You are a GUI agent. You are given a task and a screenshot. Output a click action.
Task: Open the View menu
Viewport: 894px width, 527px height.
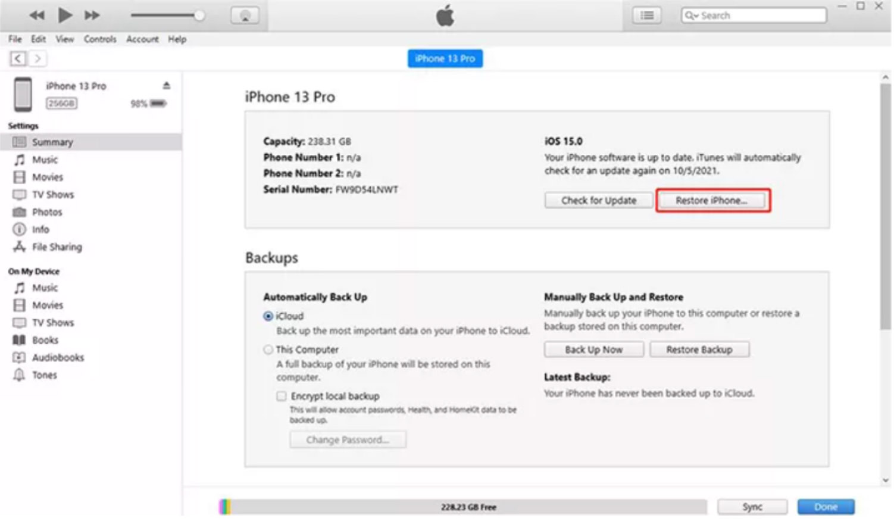[x=65, y=39]
